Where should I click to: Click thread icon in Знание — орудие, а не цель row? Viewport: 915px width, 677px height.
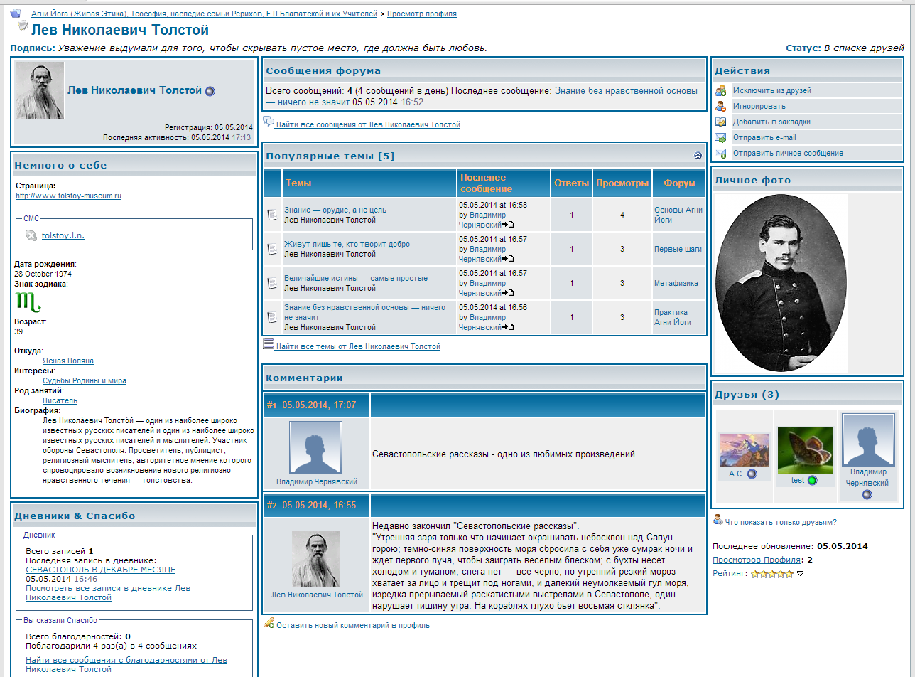coord(272,215)
